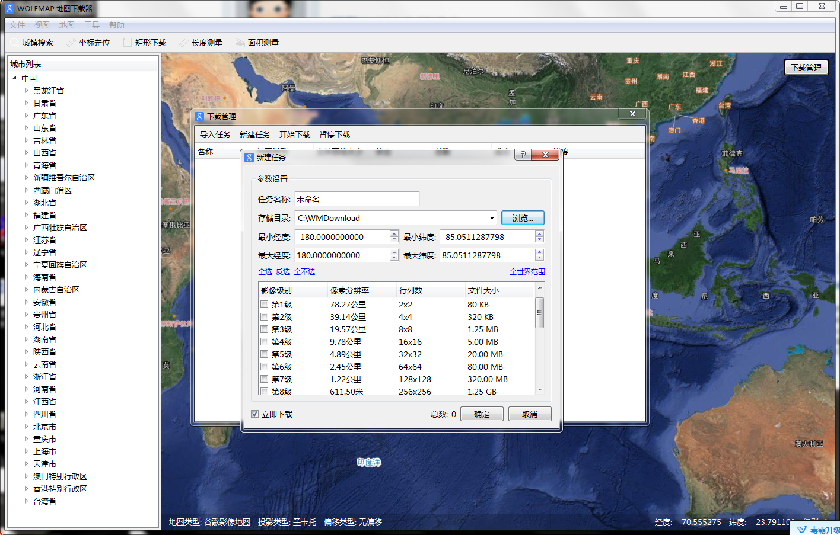Click the 全不选 deselect all link
The width and height of the screenshot is (840, 535).
point(304,272)
